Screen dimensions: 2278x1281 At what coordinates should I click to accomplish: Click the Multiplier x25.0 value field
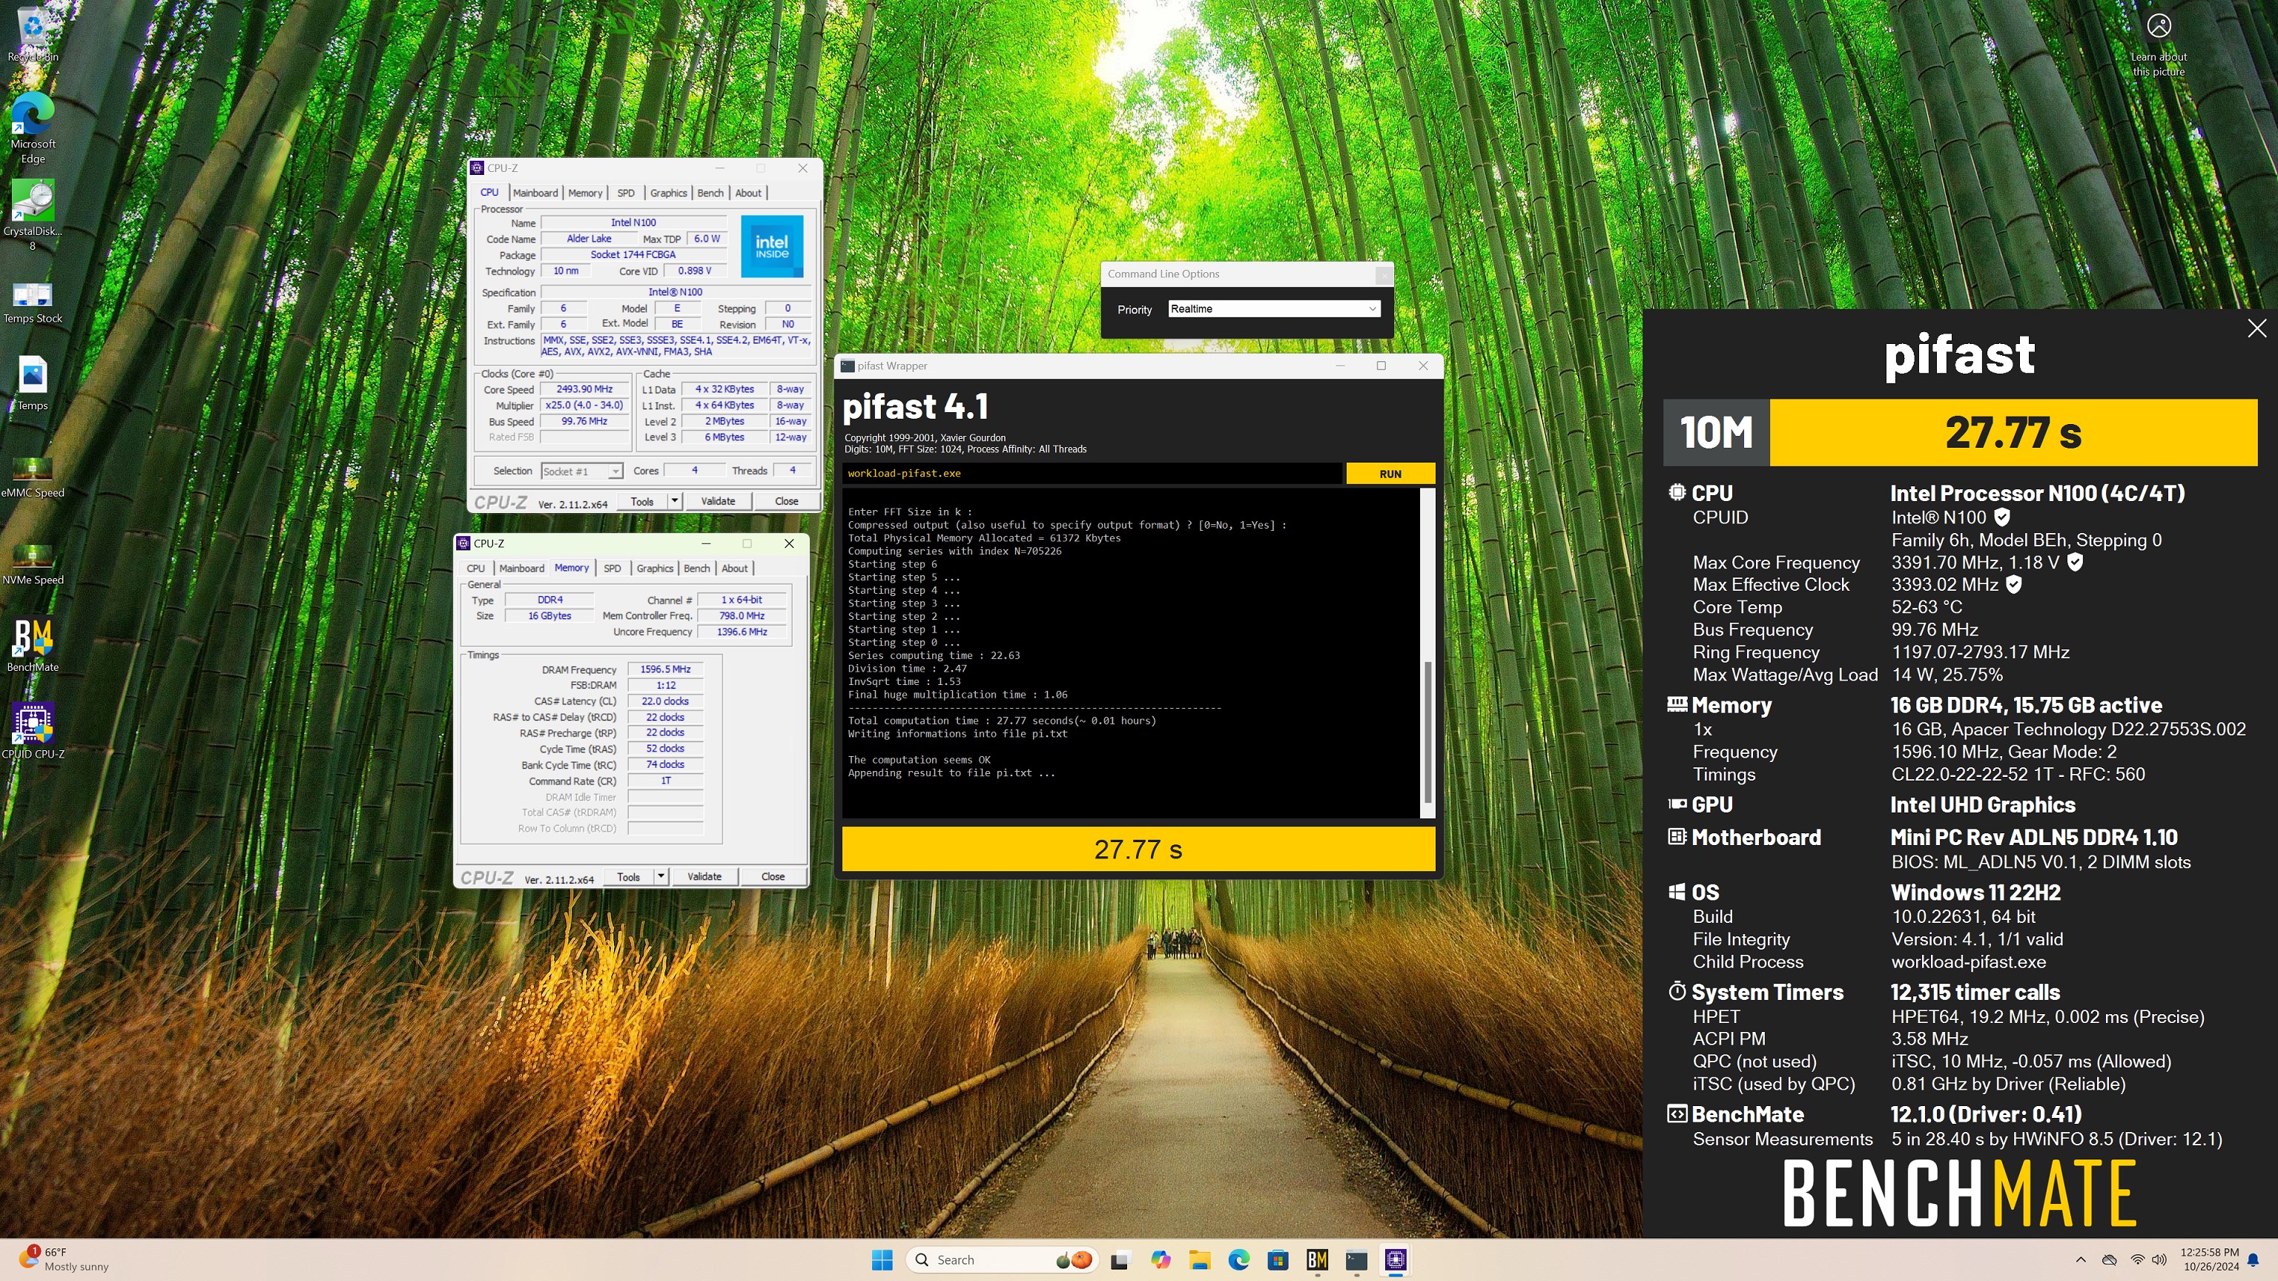[584, 405]
